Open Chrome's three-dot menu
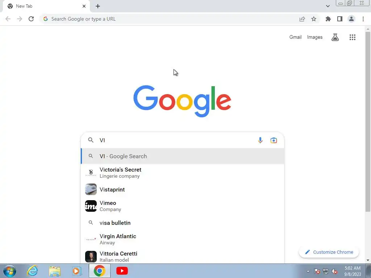 coord(363,19)
